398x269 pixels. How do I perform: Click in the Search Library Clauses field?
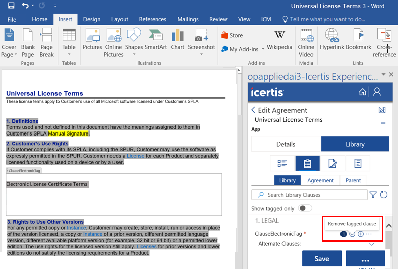pyautogui.click(x=309, y=195)
